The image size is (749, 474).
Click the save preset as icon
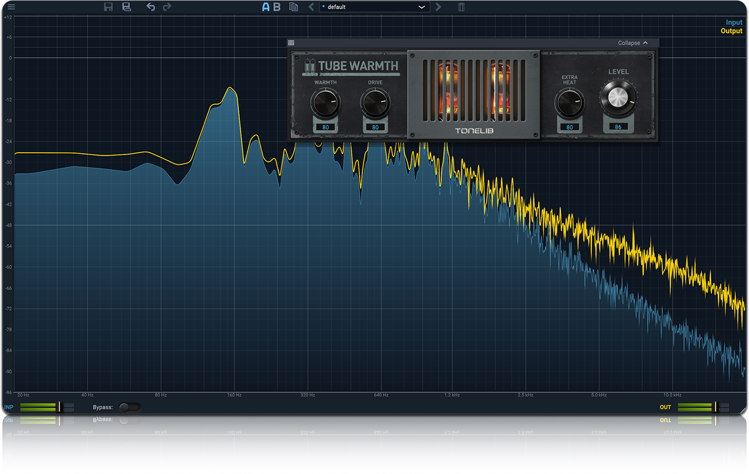[127, 7]
